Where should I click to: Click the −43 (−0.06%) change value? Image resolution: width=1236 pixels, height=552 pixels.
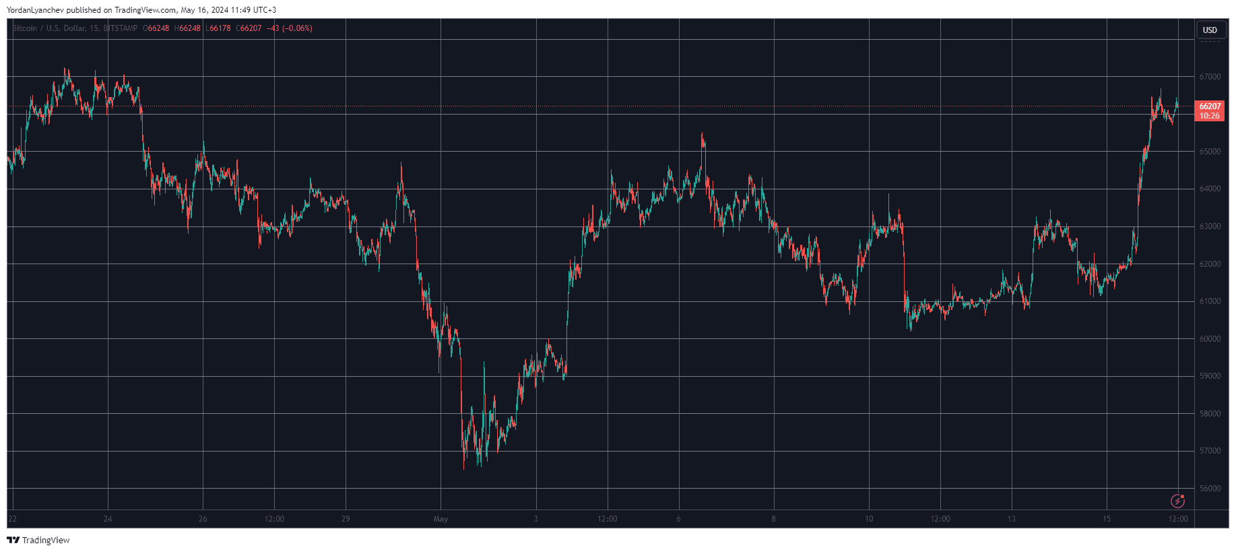pyautogui.click(x=290, y=28)
